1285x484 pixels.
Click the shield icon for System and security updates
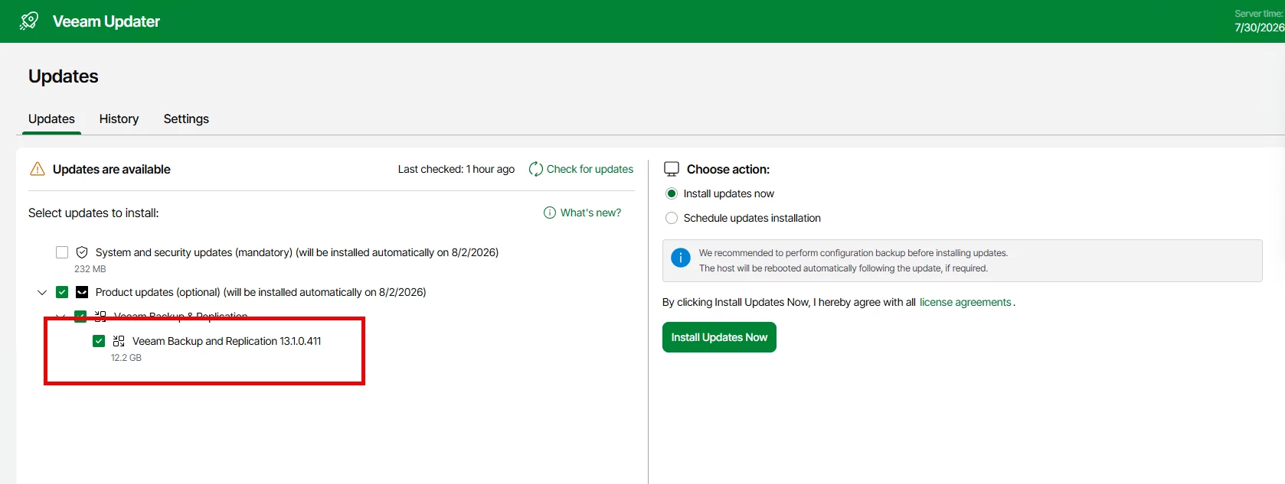(x=82, y=252)
